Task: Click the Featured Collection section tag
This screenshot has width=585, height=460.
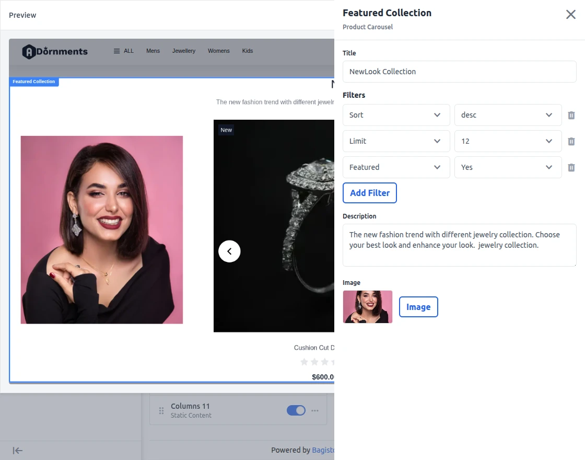Action: click(33, 82)
